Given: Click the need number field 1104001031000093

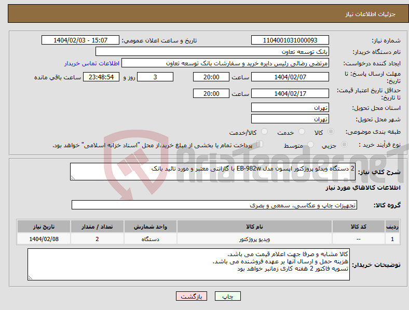Looking at the screenshot, I should tap(290, 40).
